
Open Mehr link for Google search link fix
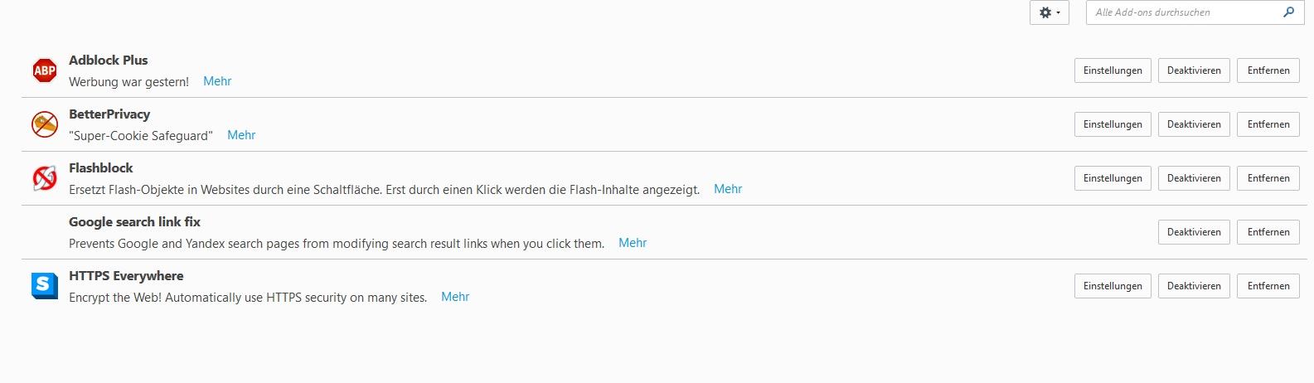coord(633,243)
